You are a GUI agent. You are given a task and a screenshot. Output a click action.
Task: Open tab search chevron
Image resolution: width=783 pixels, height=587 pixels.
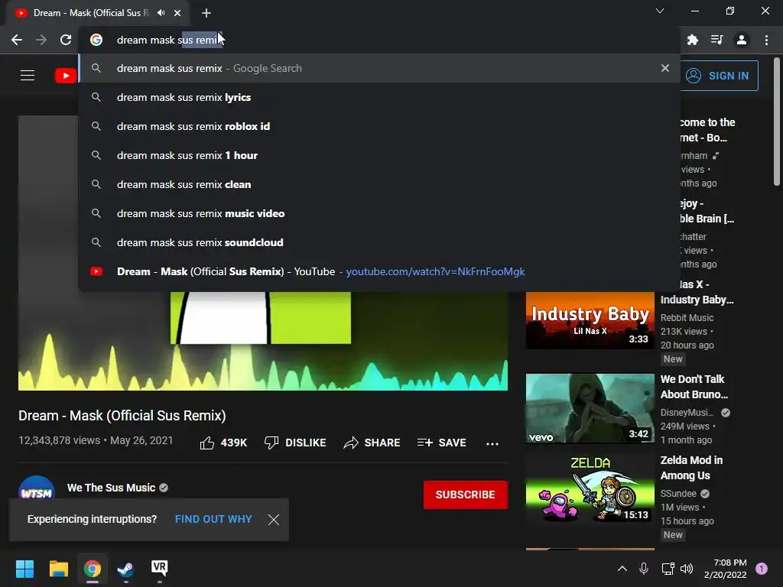pyautogui.click(x=660, y=11)
